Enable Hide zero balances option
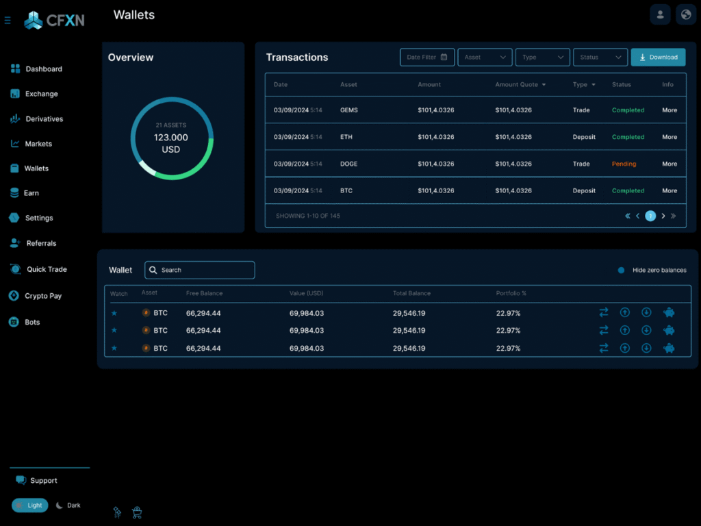 [622, 270]
